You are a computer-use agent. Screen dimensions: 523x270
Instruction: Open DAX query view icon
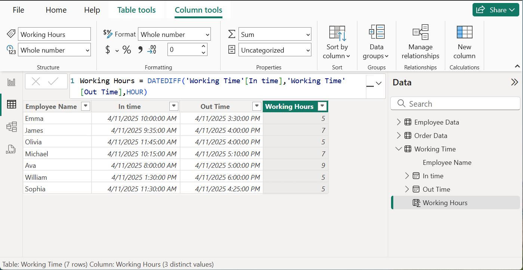11,150
